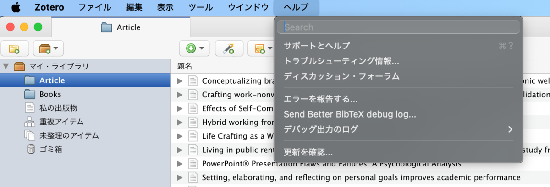550x187 pixels.
Task: Sort by the 題名 column header
Action: (185, 66)
